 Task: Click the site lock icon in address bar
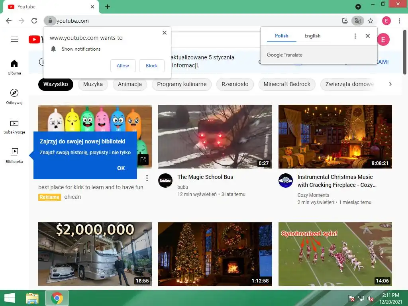point(50,21)
